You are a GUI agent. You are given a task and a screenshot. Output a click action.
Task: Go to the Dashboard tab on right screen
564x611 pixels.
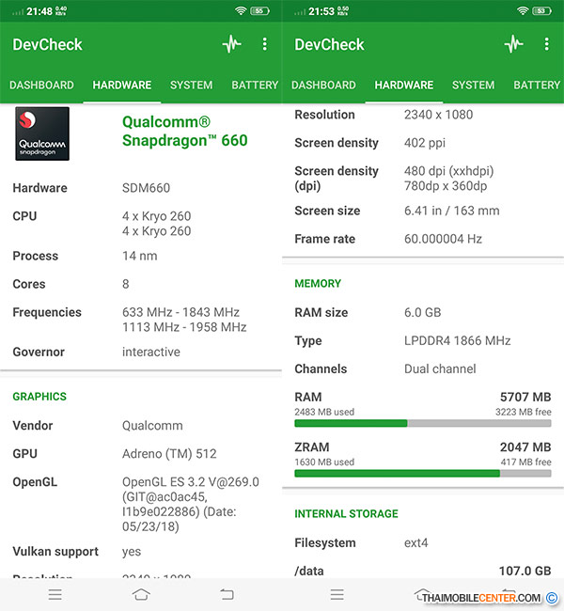pyautogui.click(x=323, y=86)
